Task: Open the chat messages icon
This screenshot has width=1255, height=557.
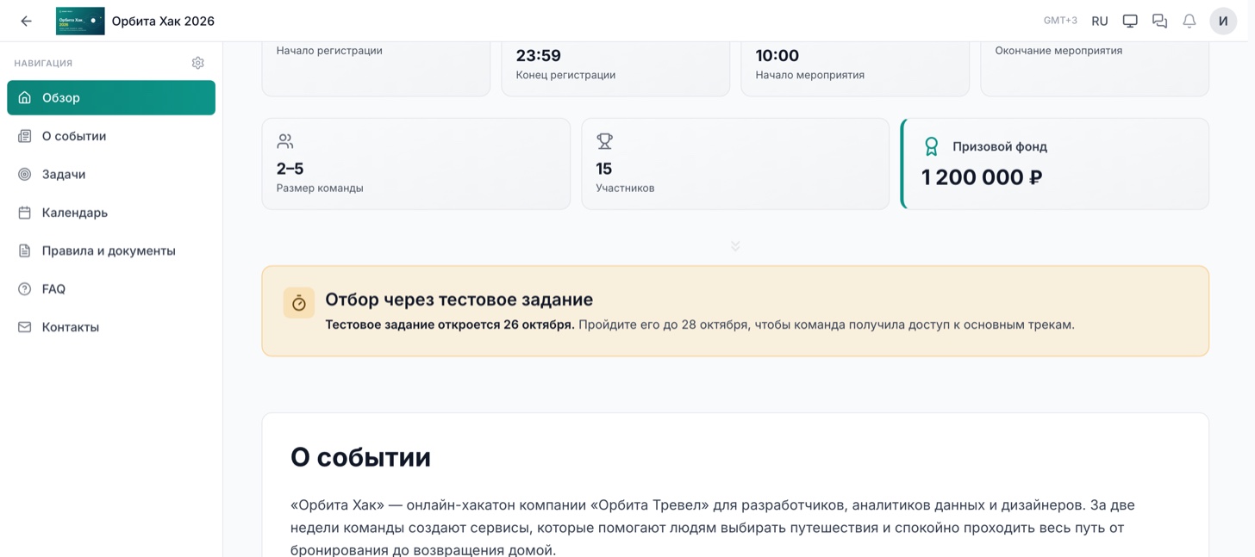Action: pos(1159,21)
